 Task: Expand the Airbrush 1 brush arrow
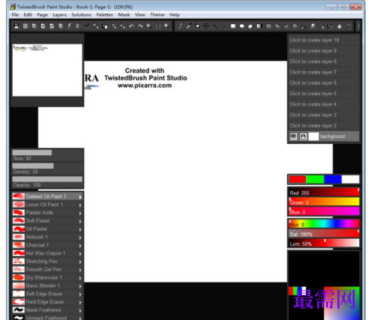coord(81,238)
